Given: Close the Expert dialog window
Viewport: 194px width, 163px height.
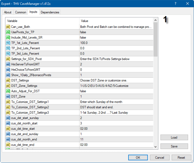Looking at the screenshot, I should [187, 4].
